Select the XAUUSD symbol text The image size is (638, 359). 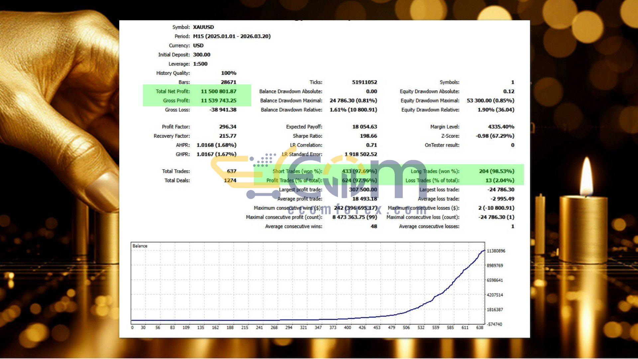coord(203,27)
